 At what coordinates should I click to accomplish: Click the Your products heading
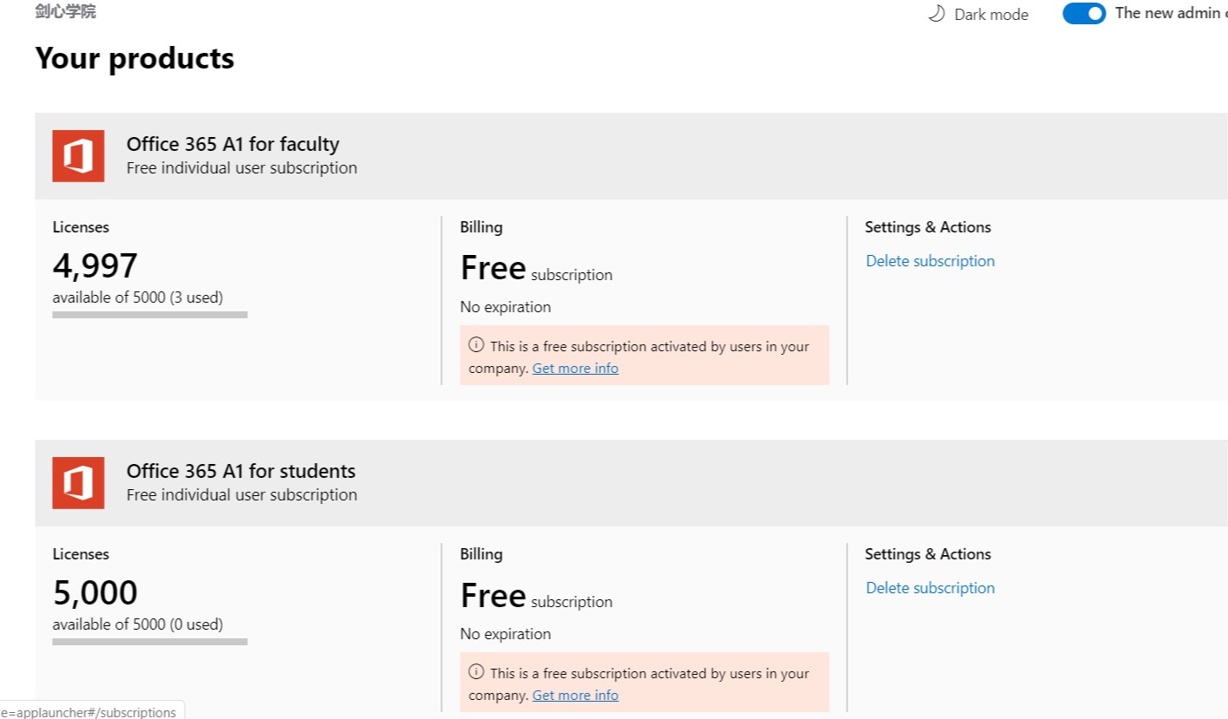[134, 58]
